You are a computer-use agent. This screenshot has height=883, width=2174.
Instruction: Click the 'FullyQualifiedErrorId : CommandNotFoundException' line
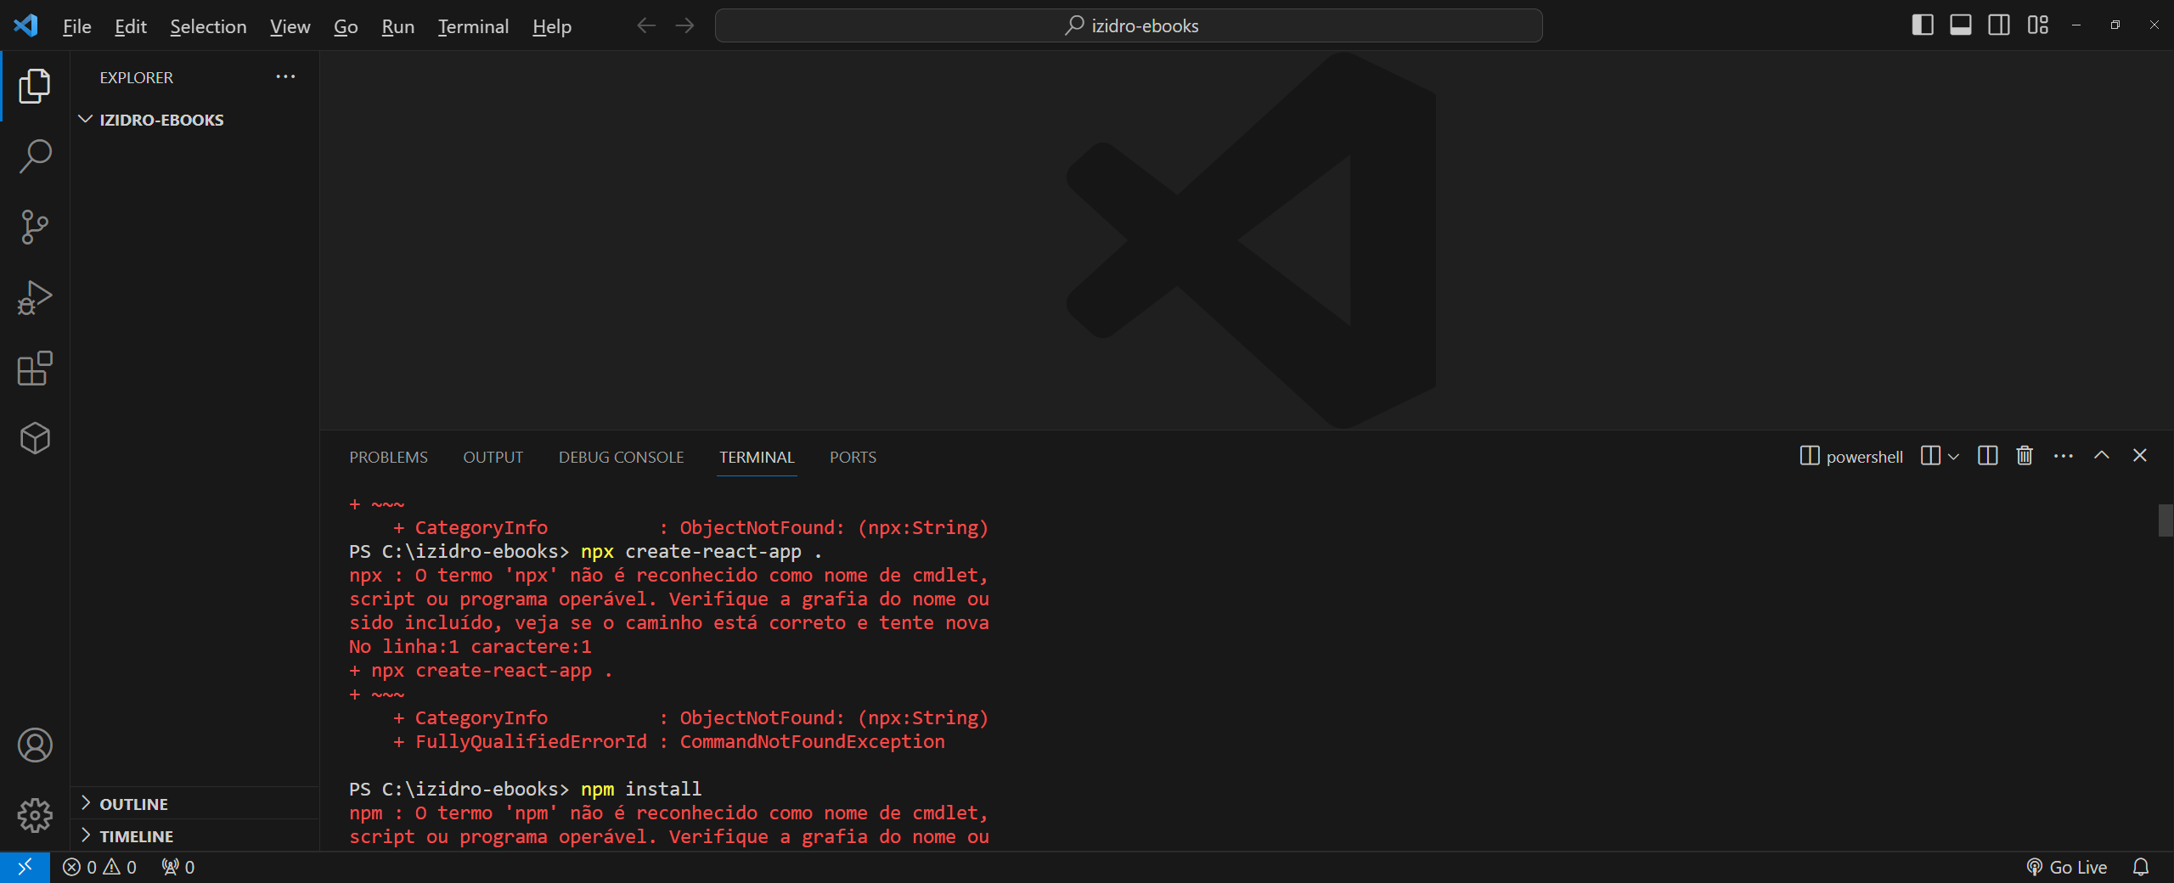668,741
